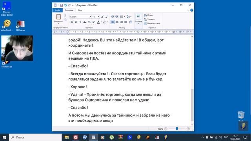Show hidden system tray icons
Screen dimensions: 251x141
point(202,137)
